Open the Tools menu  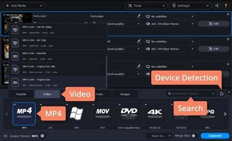(x=146, y=6)
